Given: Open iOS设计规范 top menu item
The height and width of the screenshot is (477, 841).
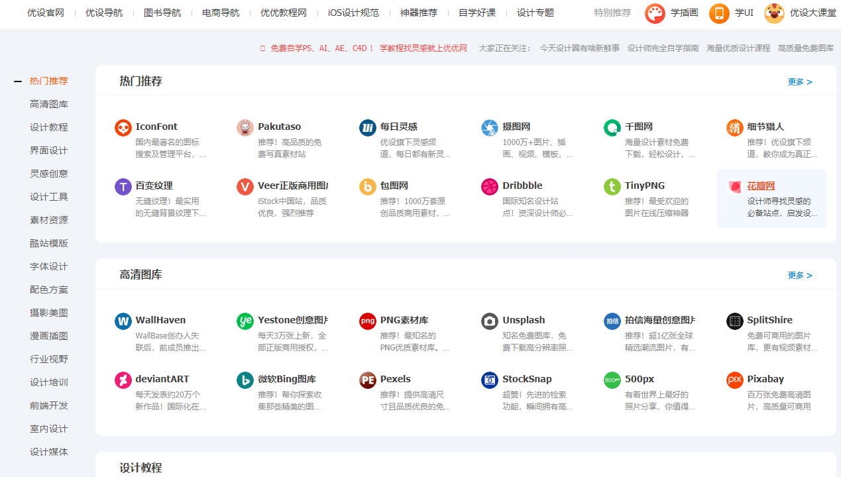Looking at the screenshot, I should pyautogui.click(x=353, y=13).
